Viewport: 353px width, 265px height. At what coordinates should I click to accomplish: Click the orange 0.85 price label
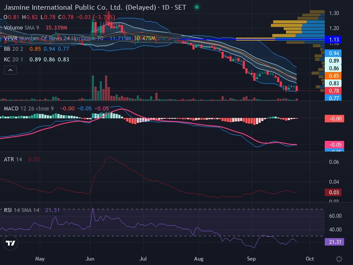(334, 76)
